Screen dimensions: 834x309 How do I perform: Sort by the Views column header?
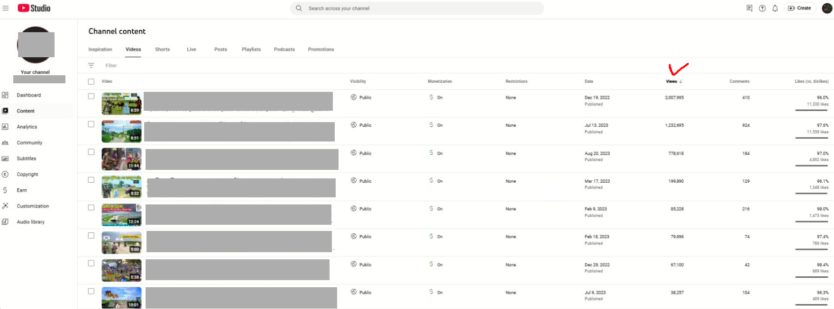pyautogui.click(x=671, y=81)
